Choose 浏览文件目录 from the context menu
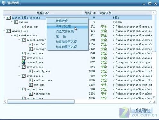This screenshot has height=120, width=159. [x=67, y=31]
